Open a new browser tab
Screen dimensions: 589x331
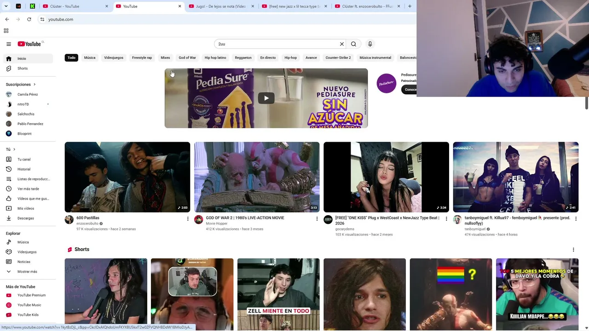(x=410, y=6)
